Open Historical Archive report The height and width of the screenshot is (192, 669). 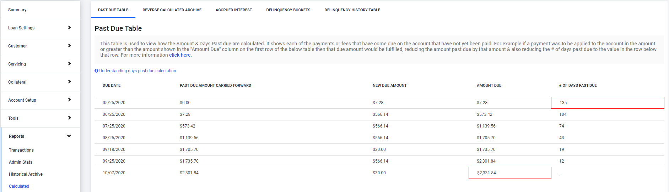[x=26, y=174]
